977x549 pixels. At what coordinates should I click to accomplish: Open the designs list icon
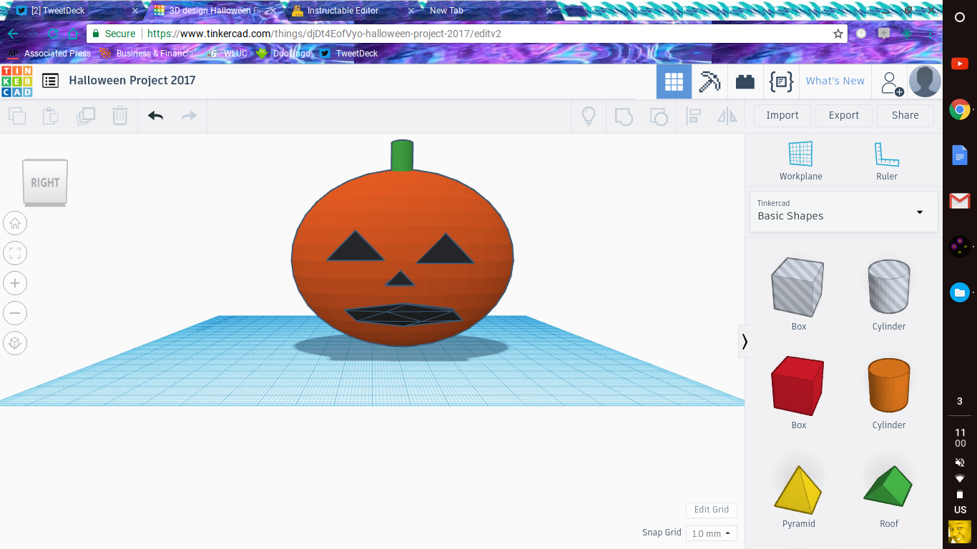point(50,81)
